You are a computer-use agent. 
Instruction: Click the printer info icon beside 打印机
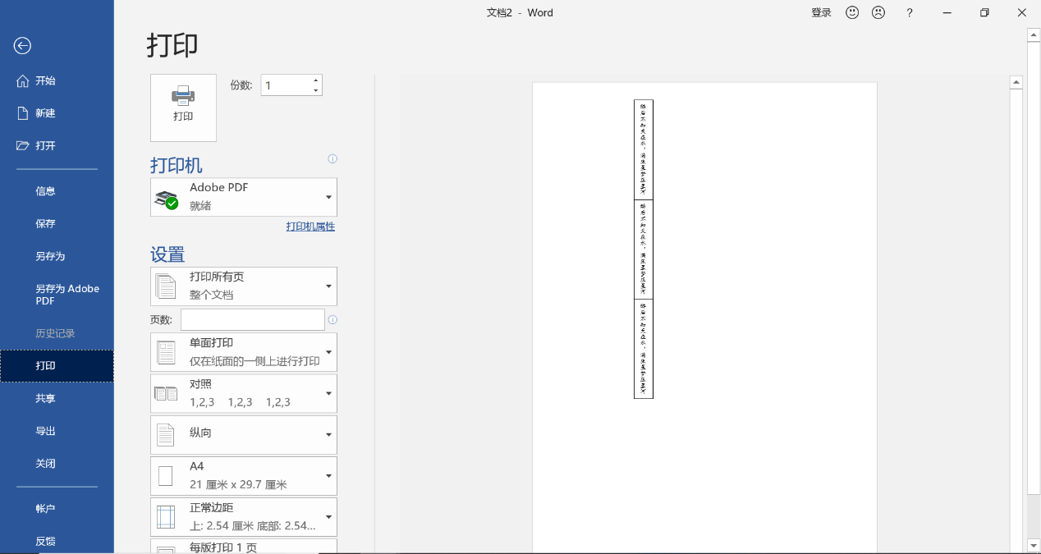(332, 158)
